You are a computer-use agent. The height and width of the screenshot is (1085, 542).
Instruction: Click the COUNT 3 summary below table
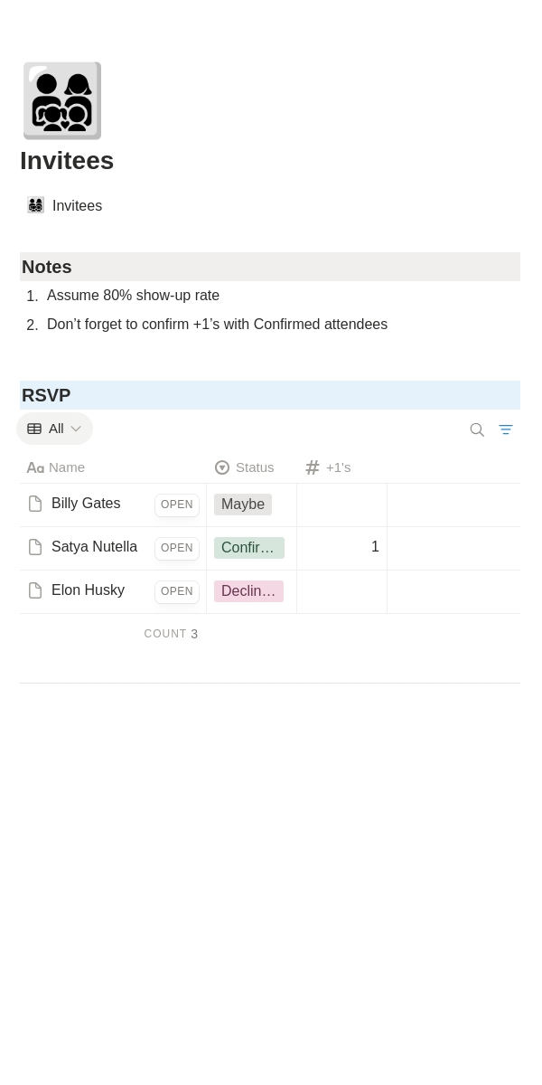171,634
